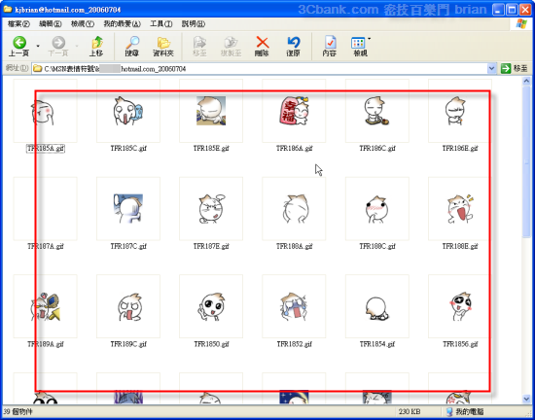Viewport: 535px width, 420px height.
Task: Select thumbnail TFR185E.gif
Action: (x=211, y=111)
